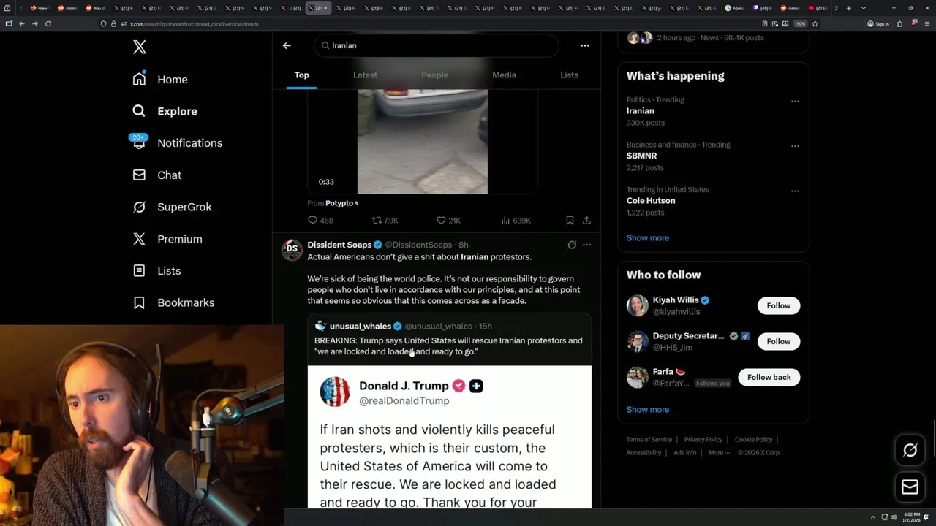
Task: Follow Deputy Secretary @HHS_Jim
Action: (x=778, y=341)
